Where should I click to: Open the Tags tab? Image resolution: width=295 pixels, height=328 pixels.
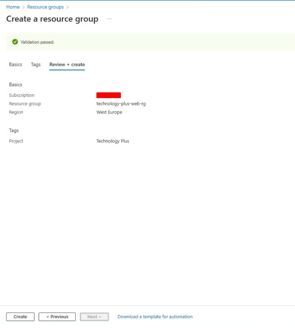click(x=36, y=64)
